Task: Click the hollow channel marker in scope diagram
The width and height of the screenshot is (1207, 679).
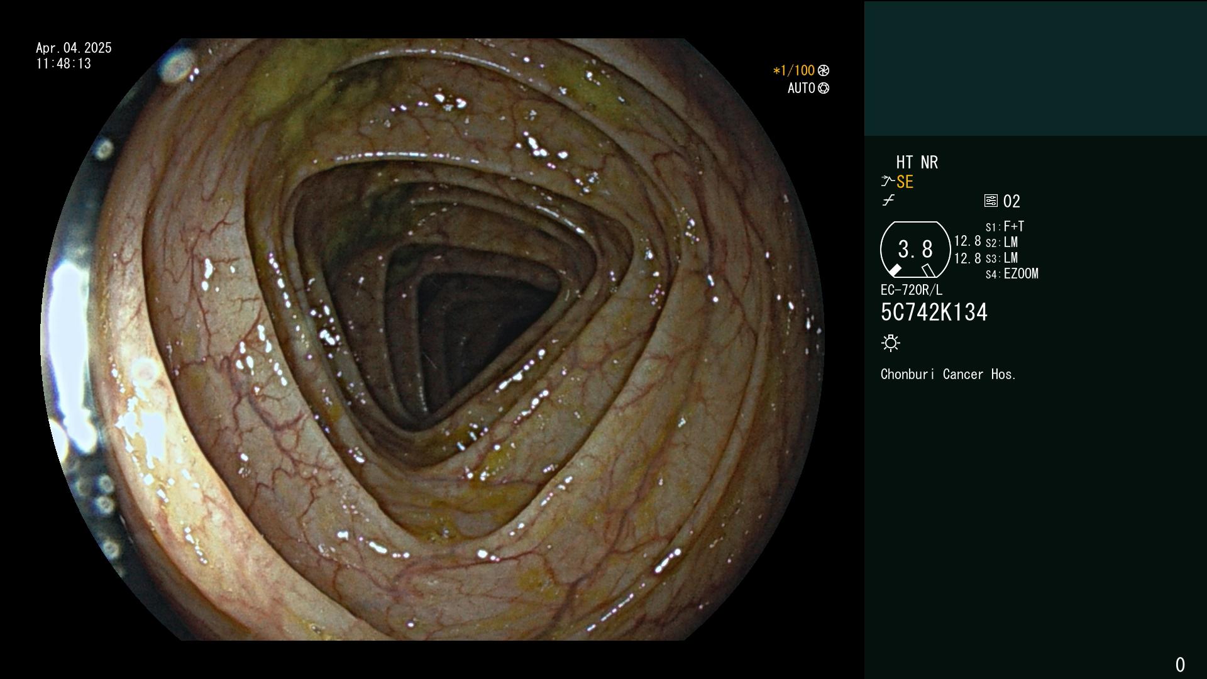Action: click(929, 270)
